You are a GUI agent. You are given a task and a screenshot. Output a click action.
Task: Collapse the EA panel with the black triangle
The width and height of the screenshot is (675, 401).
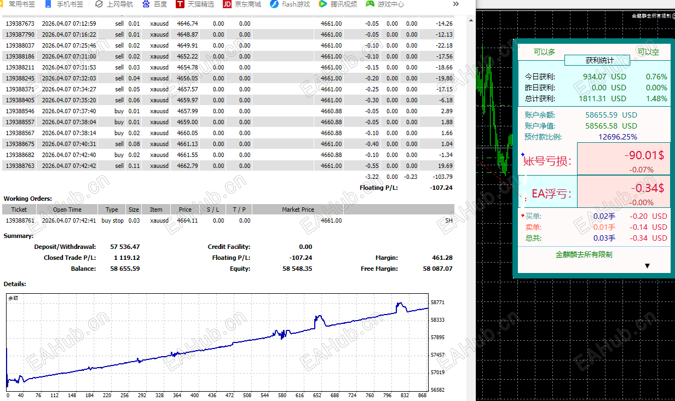tap(647, 266)
